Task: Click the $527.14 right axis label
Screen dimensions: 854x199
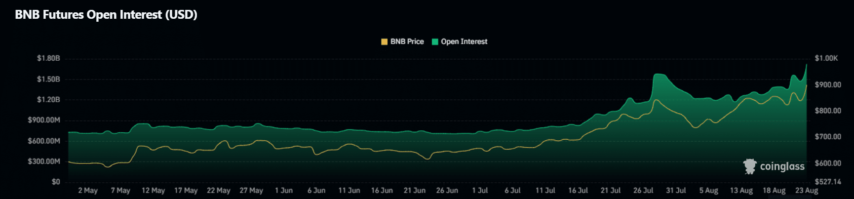Action: (828, 182)
